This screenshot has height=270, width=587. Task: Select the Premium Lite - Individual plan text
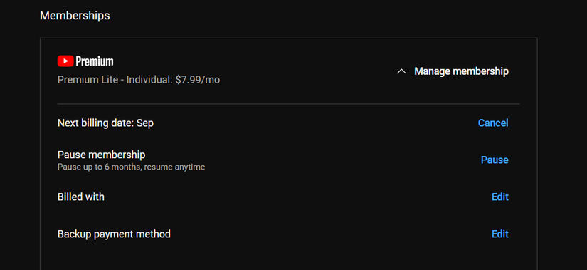pyautogui.click(x=115, y=80)
